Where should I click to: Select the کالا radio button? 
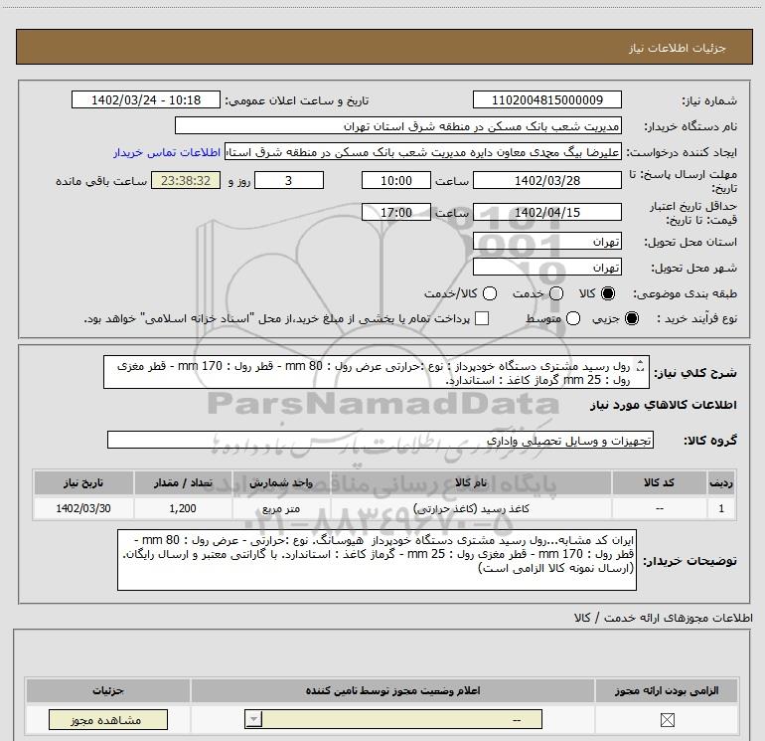click(x=608, y=293)
